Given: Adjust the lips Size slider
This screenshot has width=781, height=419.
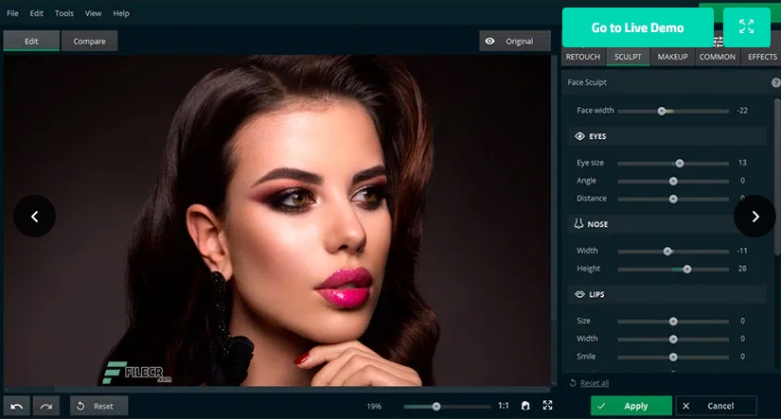Looking at the screenshot, I should point(673,322).
